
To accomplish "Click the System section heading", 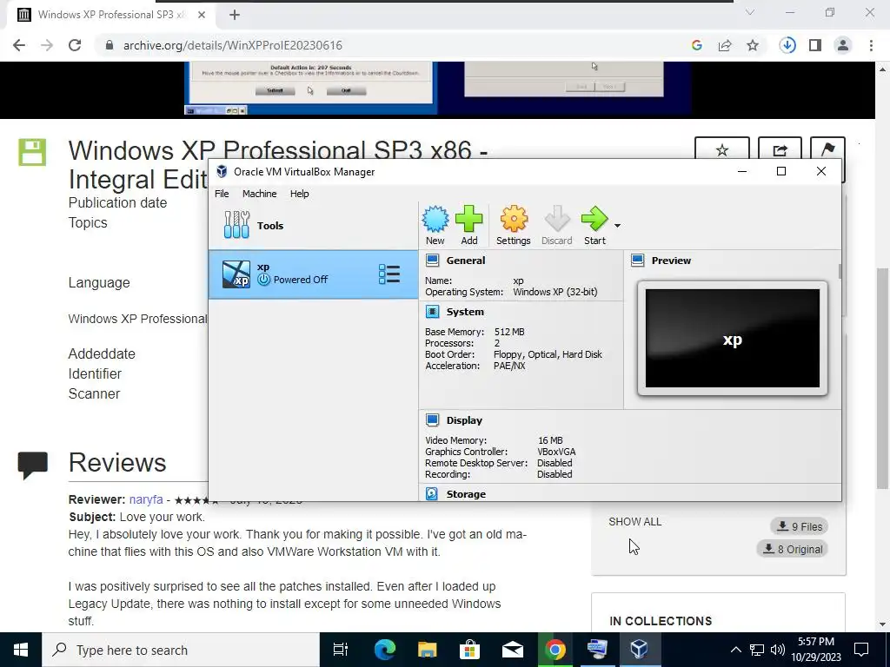I will (465, 312).
